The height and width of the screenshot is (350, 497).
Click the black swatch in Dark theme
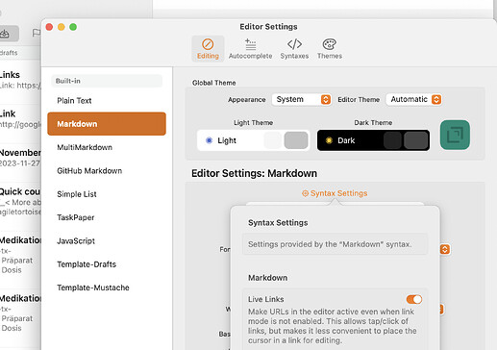click(392, 140)
